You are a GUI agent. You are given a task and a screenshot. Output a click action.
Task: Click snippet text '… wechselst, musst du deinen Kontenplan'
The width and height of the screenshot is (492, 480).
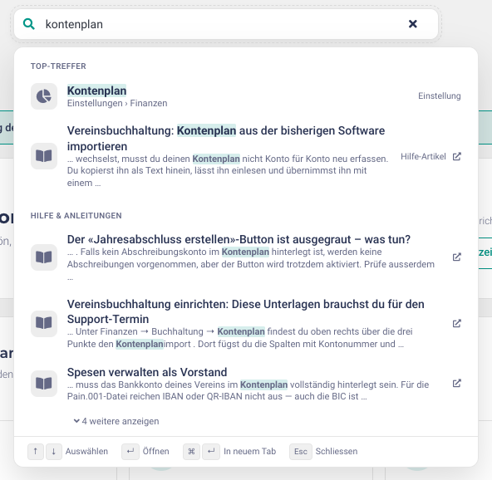(x=154, y=159)
